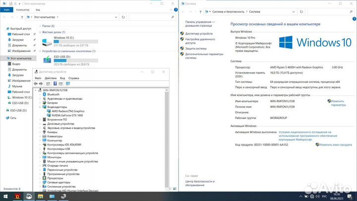This screenshot has height=201, width=357.
Task: Click the Device Manager back arrow icon
Action: coord(36,84)
